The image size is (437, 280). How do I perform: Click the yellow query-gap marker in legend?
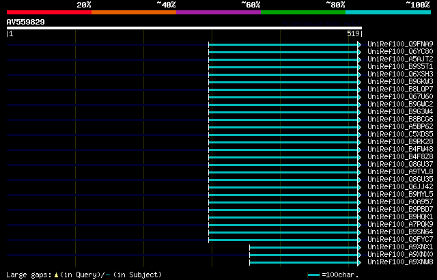[x=56, y=275]
